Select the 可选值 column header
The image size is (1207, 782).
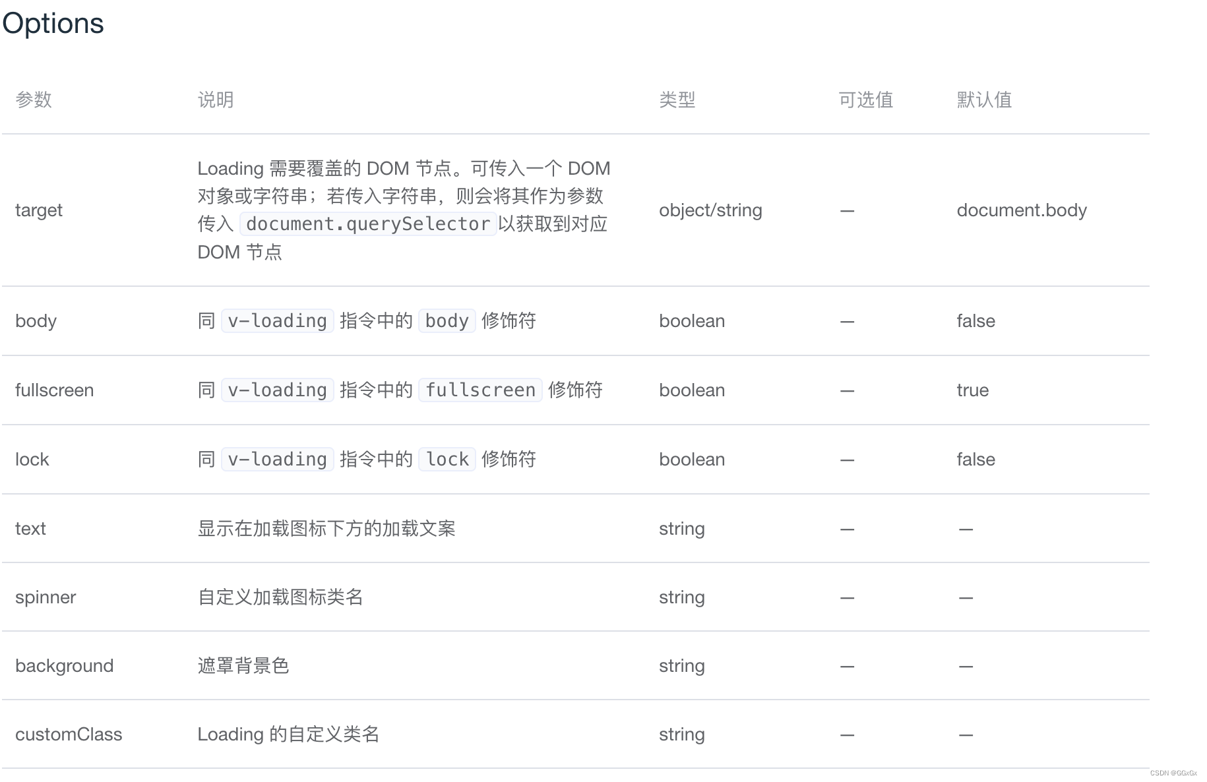[865, 100]
